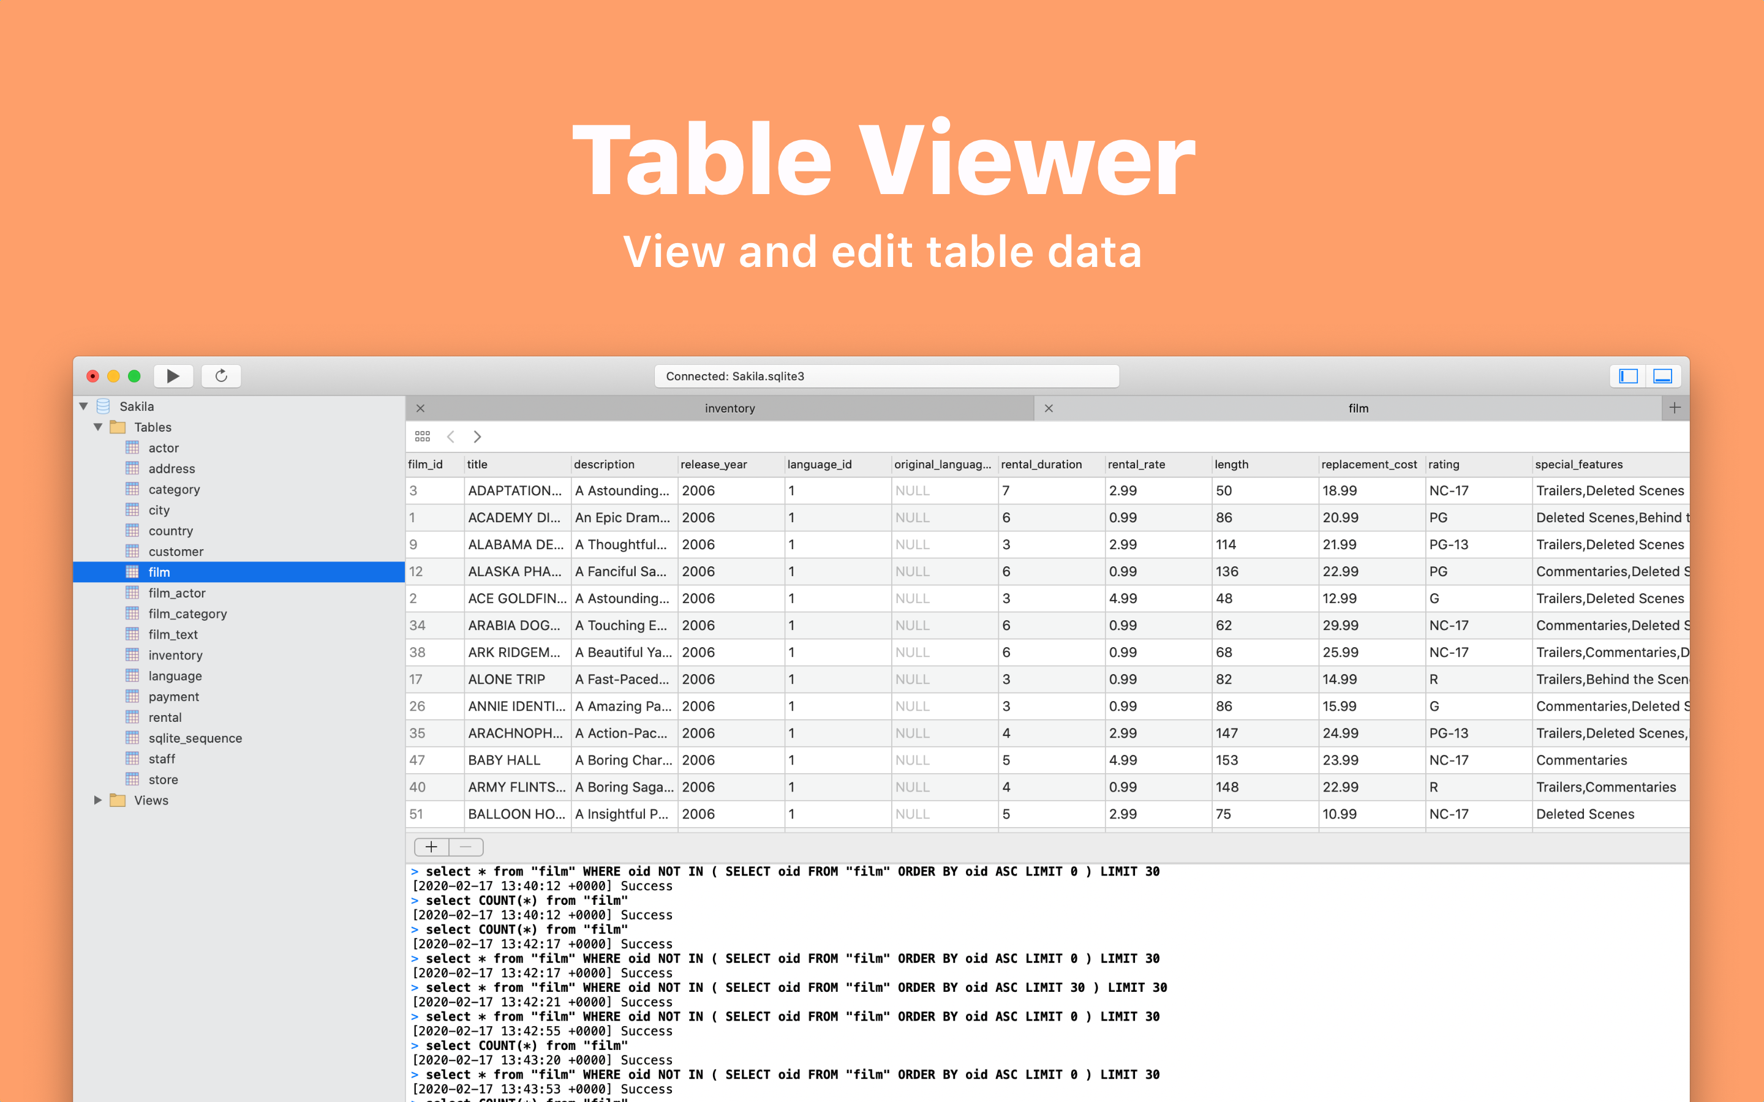This screenshot has width=1764, height=1102.
Task: Click the grid view icon above table
Action: 422,437
